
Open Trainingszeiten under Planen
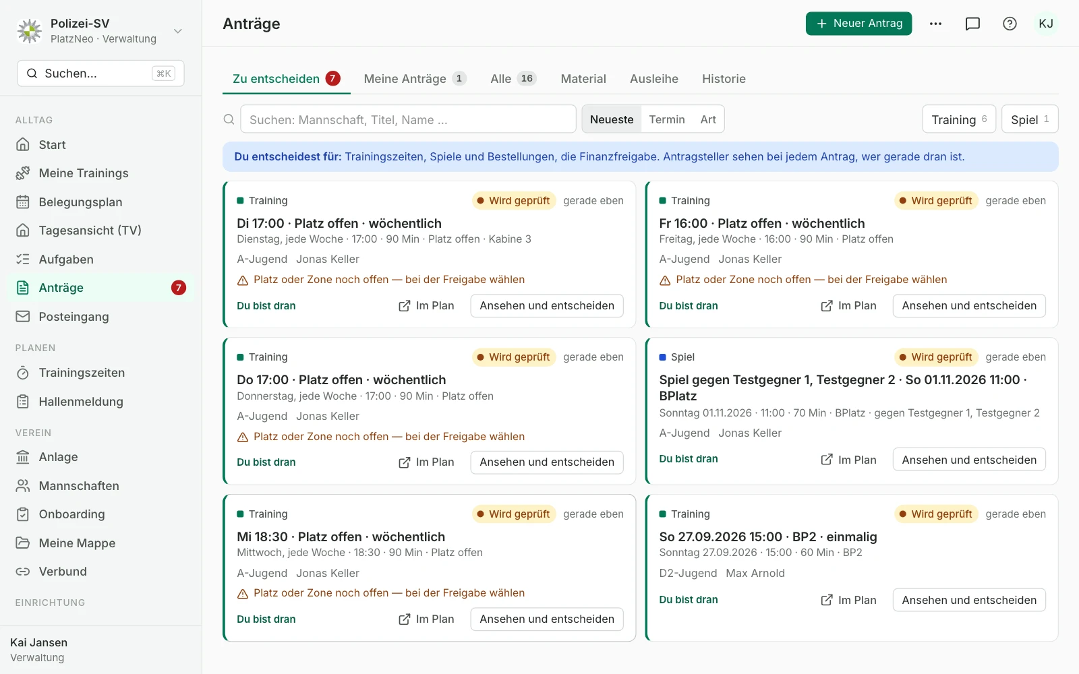100,373
